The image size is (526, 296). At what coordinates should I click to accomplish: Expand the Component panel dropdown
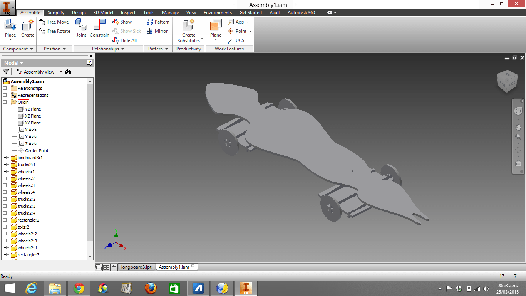coord(31,49)
